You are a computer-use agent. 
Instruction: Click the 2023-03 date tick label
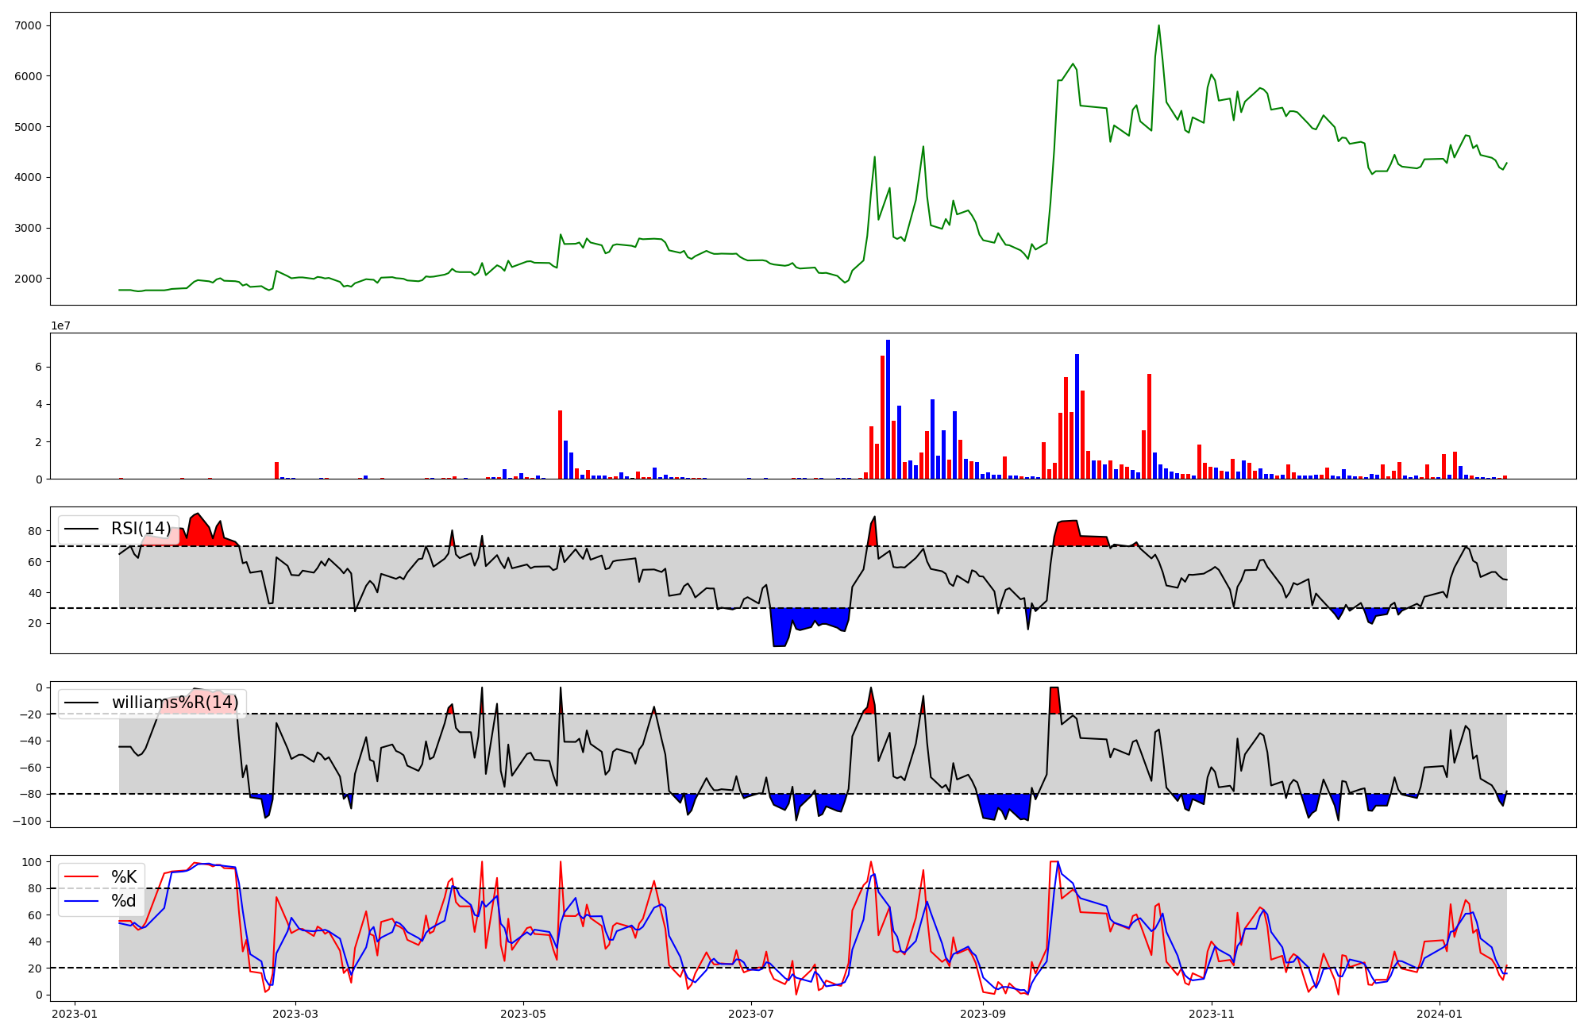[x=295, y=1013]
